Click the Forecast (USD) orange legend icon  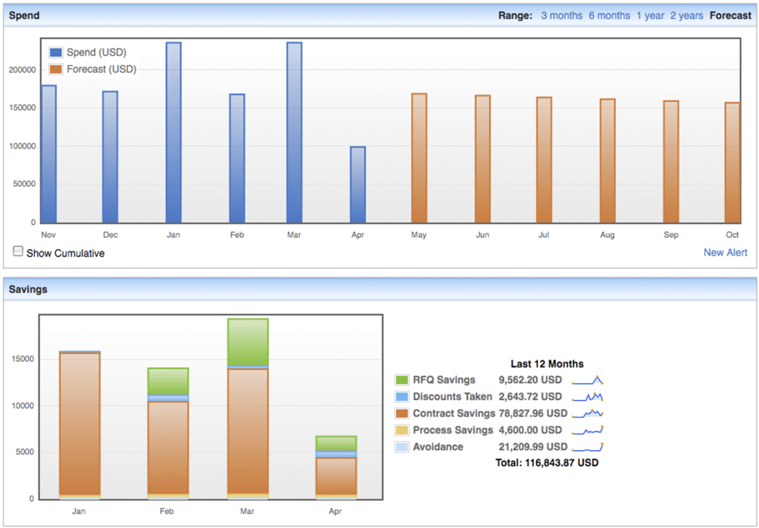(56, 69)
